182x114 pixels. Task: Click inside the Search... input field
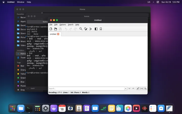86,88
